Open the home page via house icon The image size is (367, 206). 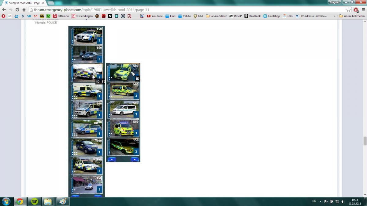coord(24,10)
